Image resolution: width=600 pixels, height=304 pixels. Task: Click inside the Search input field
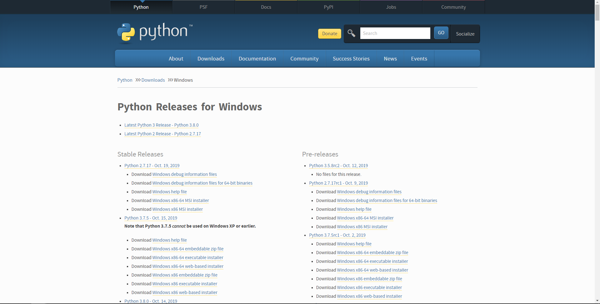pyautogui.click(x=395, y=33)
